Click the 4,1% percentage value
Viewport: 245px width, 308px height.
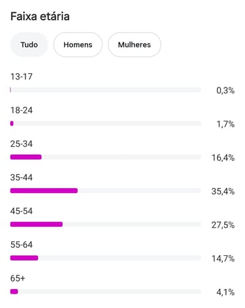click(x=225, y=292)
